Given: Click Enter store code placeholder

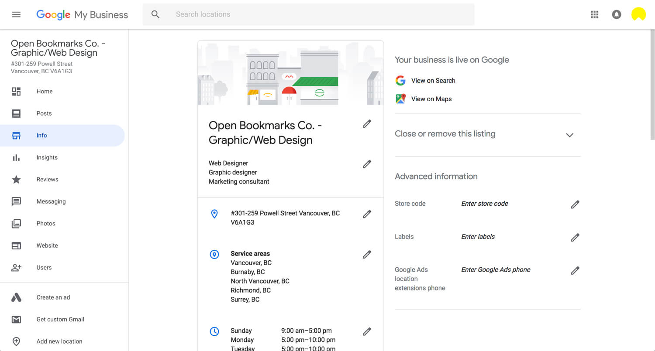Looking at the screenshot, I should click(x=485, y=203).
